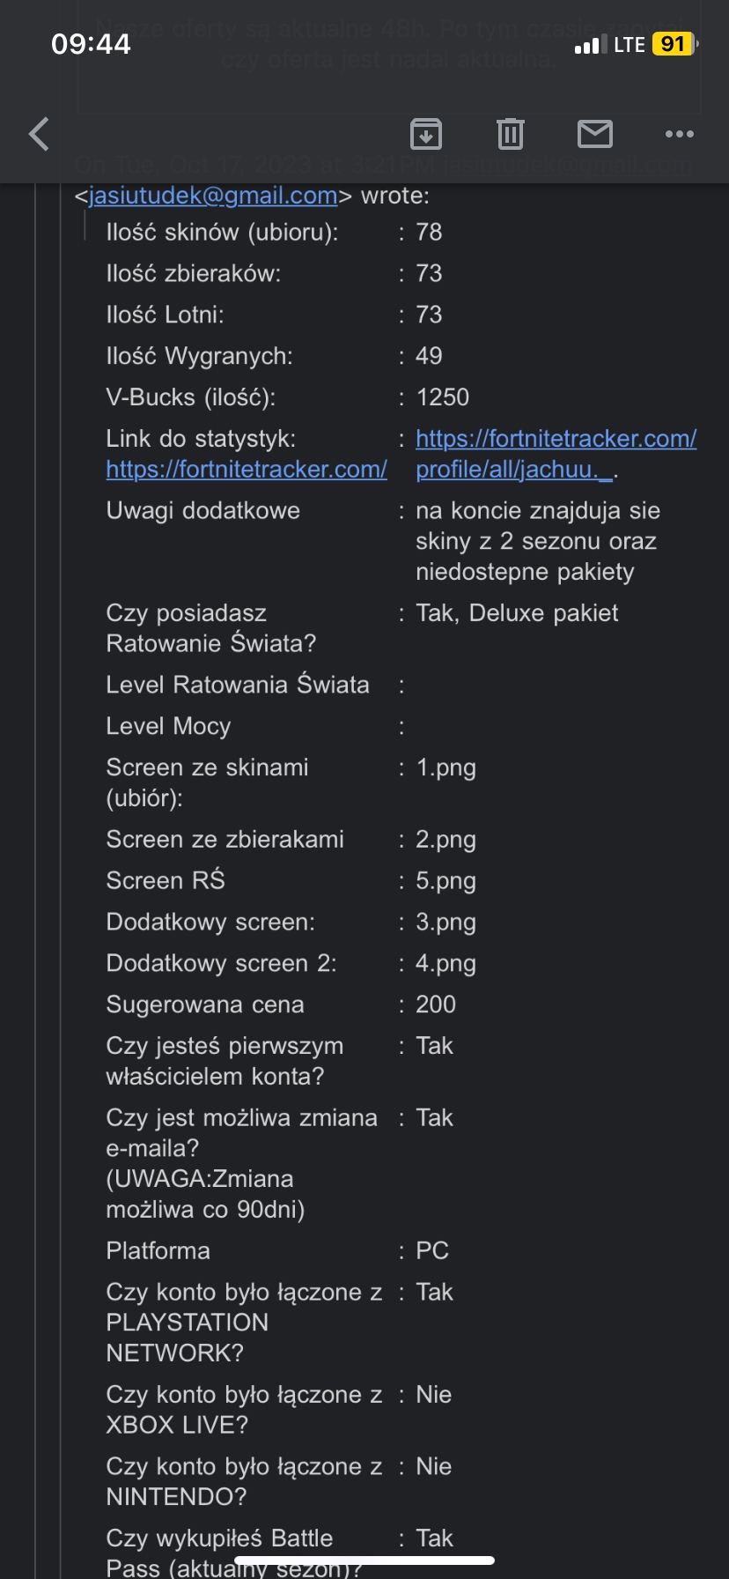This screenshot has width=729, height=1579.
Task: Open jasiutudek@gmail.com sender link
Action: (x=213, y=196)
